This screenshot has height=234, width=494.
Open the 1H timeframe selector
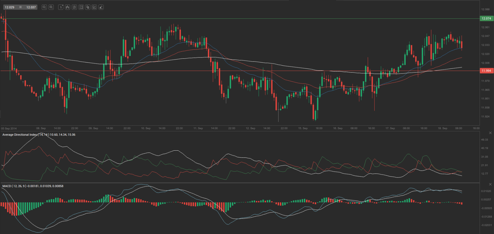click(61, 7)
